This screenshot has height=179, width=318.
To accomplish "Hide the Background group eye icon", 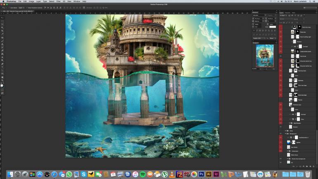I will click(281, 134).
